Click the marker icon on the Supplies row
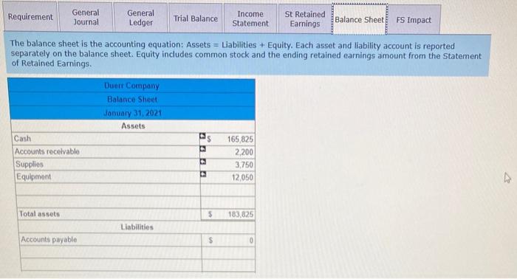 203,162
